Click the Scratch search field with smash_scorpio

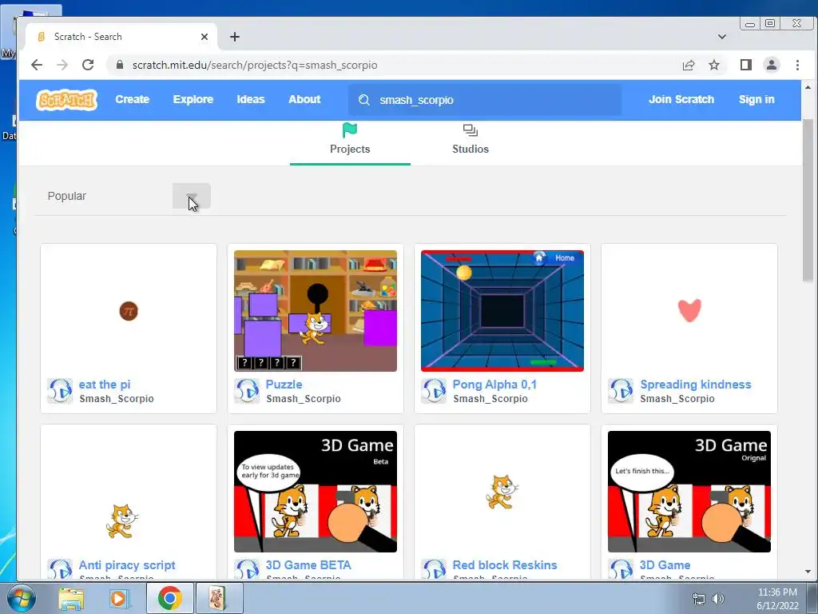pos(485,100)
